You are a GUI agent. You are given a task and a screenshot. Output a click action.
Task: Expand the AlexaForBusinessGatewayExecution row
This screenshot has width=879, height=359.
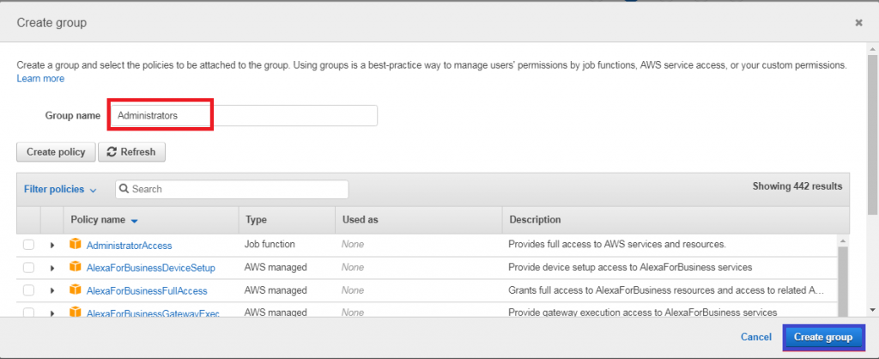coord(52,313)
